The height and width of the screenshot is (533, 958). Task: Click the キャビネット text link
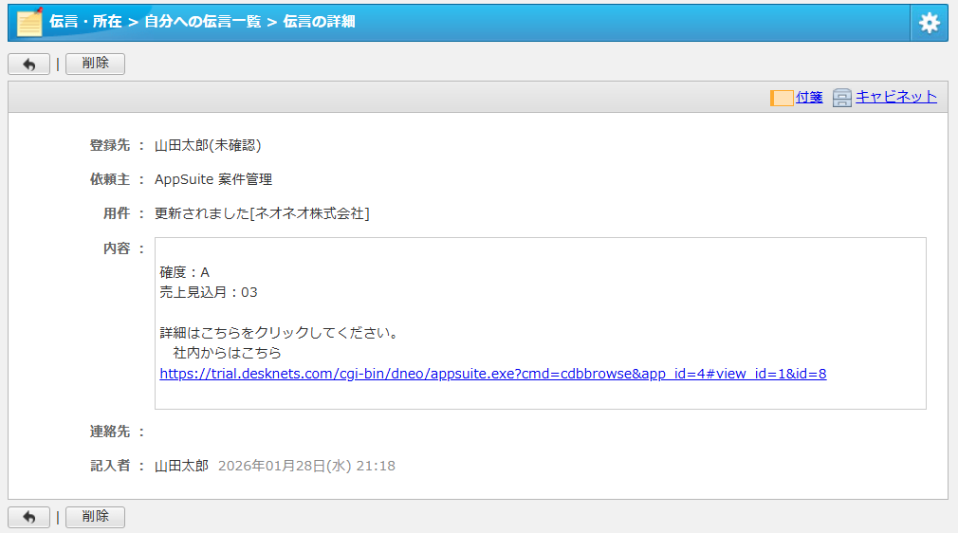point(896,97)
